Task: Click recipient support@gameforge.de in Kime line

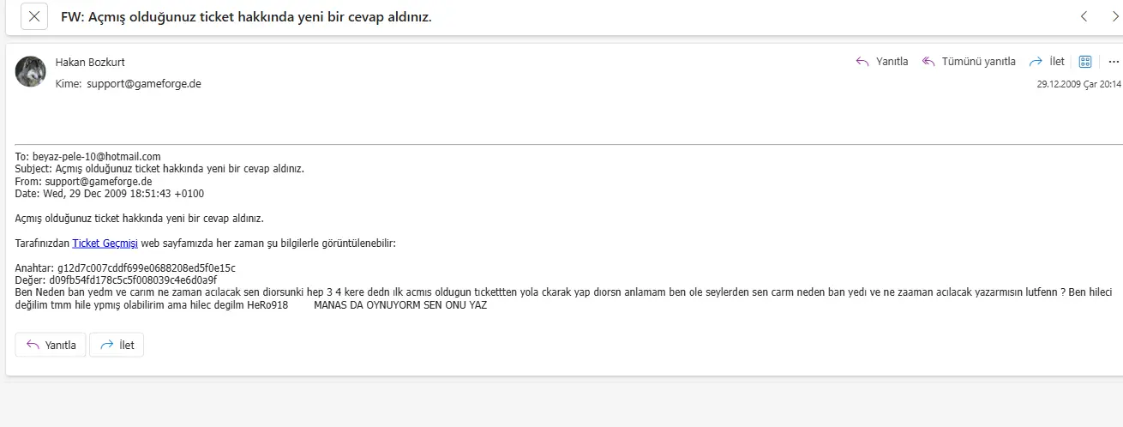Action: [x=144, y=84]
